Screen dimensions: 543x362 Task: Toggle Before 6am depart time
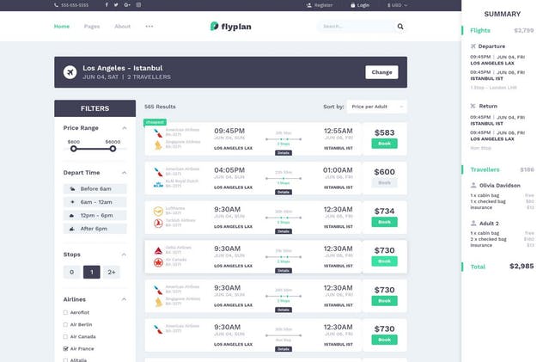point(95,189)
